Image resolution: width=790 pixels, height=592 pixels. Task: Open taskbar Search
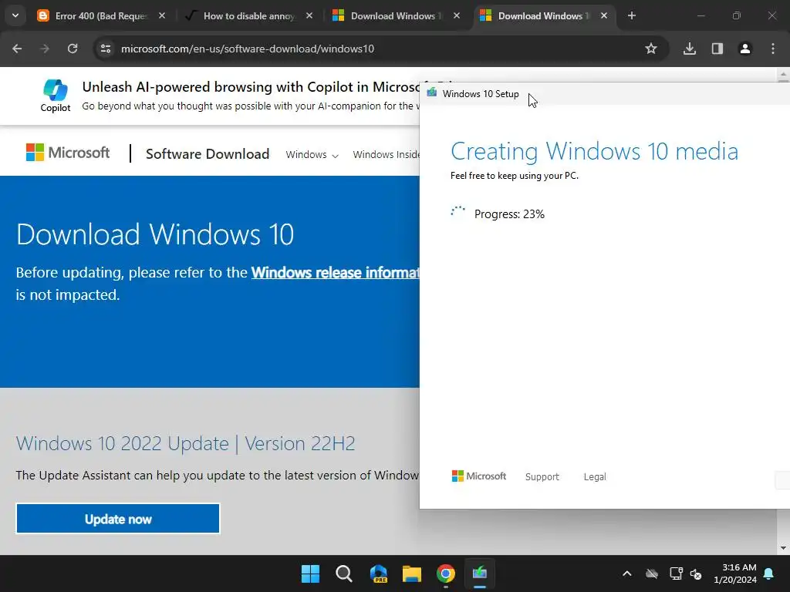click(x=344, y=573)
